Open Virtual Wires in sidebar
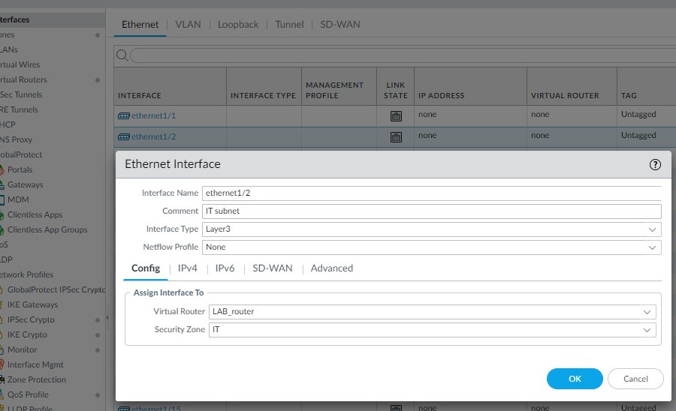This screenshot has width=676, height=411. point(20,64)
